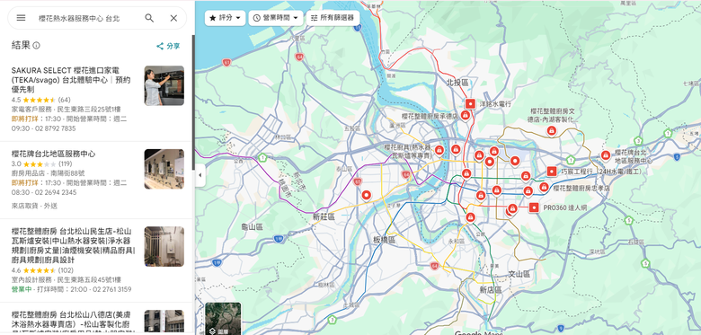The width and height of the screenshot is (701, 335).
Task: Click the 分享 share button
Action: (168, 46)
